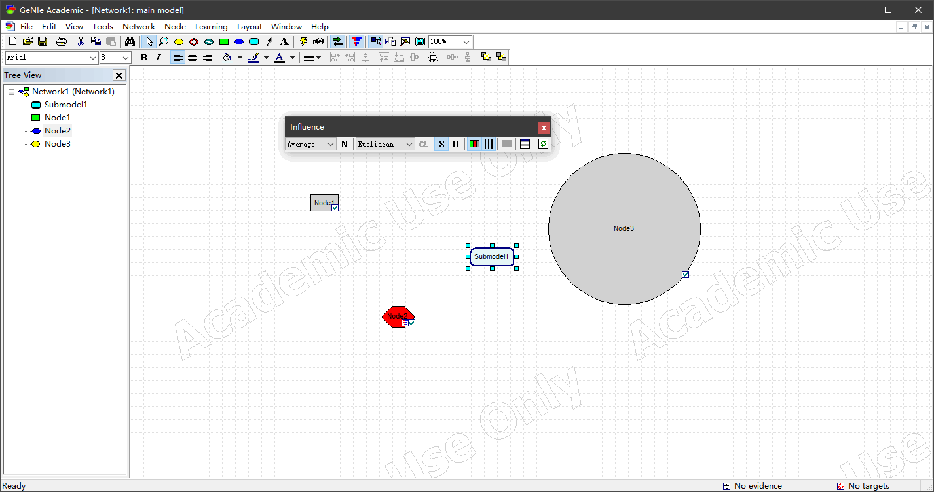Image resolution: width=934 pixels, height=492 pixels.
Task: Select the blue hexagon utility node tool
Action: click(x=239, y=42)
